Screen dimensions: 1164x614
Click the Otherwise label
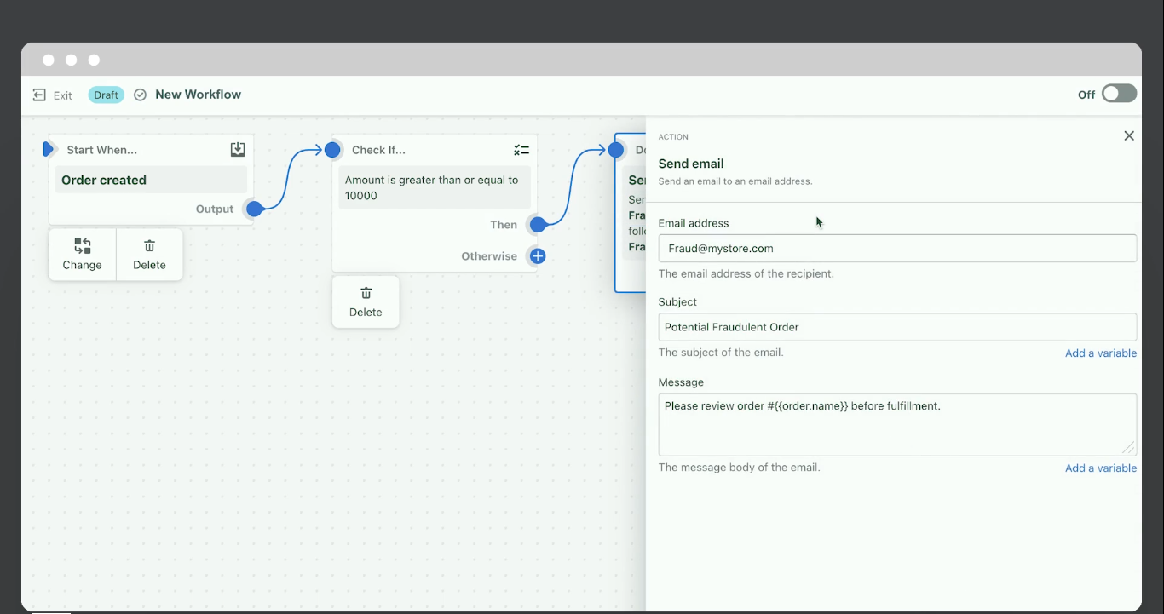489,255
